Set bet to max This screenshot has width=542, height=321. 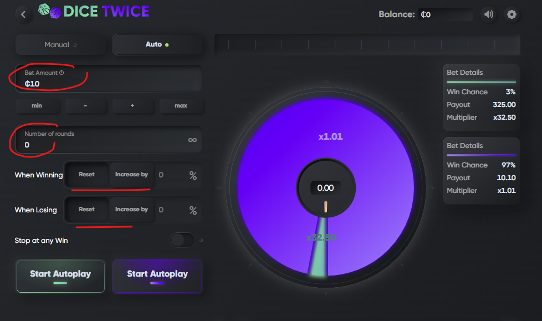181,105
